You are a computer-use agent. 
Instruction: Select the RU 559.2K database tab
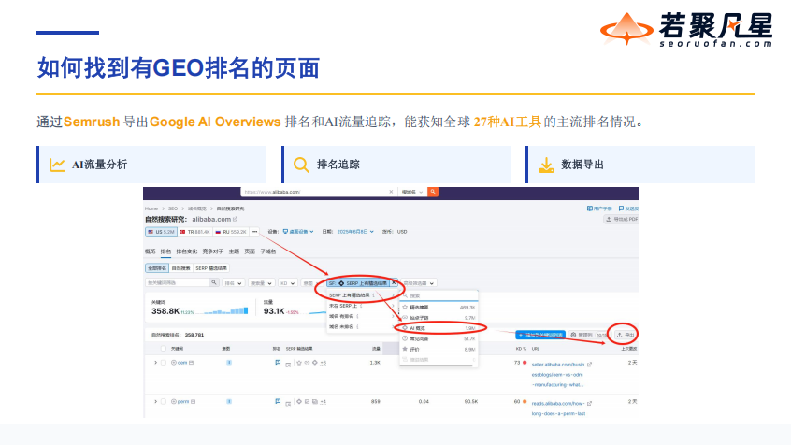pyautogui.click(x=231, y=232)
